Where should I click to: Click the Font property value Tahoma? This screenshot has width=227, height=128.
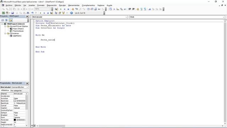tap(20, 117)
